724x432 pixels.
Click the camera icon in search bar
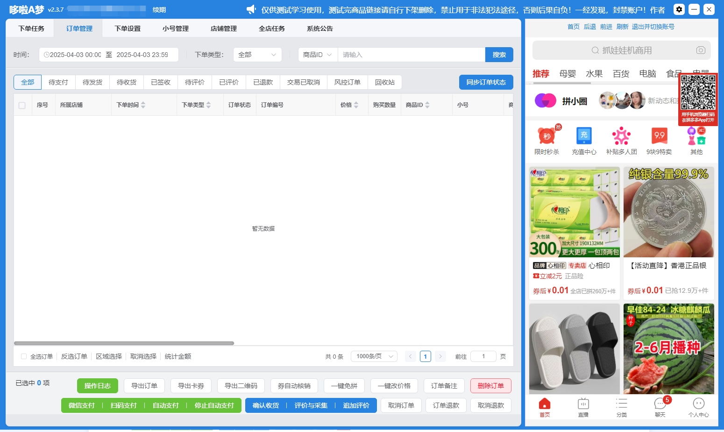700,50
